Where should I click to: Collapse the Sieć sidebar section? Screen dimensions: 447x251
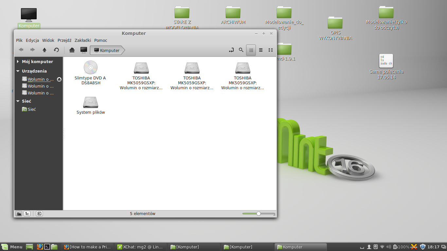(x=18, y=101)
